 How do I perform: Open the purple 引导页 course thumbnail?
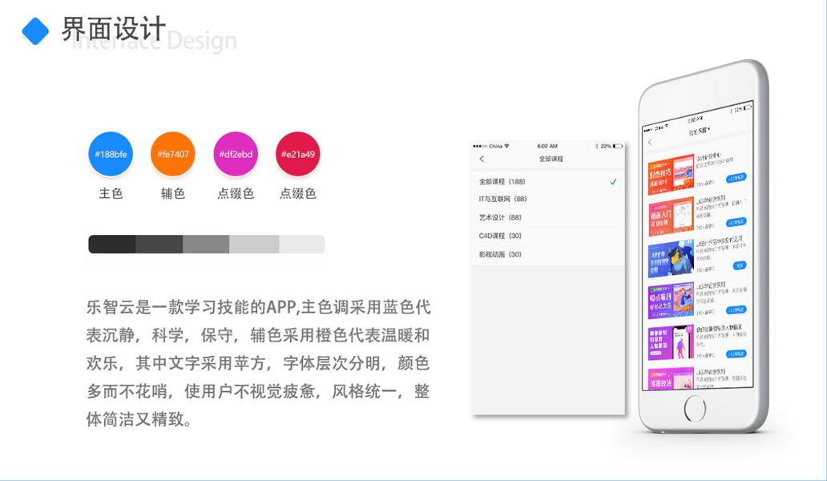tap(671, 343)
